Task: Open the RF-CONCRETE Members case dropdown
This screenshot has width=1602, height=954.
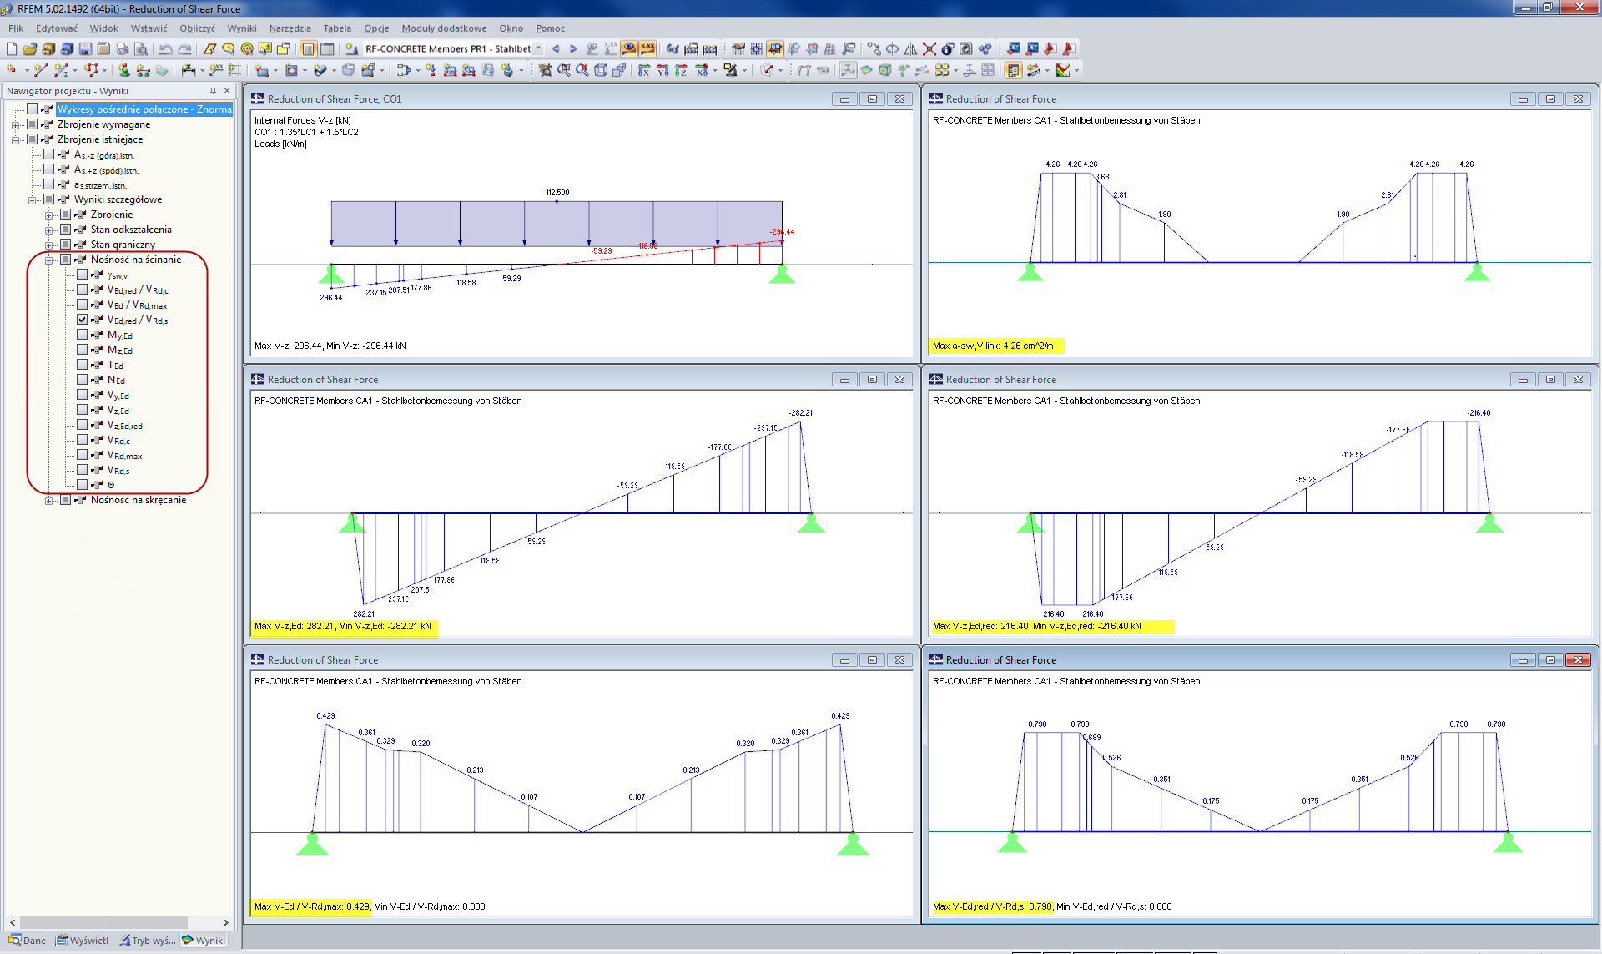Action: 538,48
